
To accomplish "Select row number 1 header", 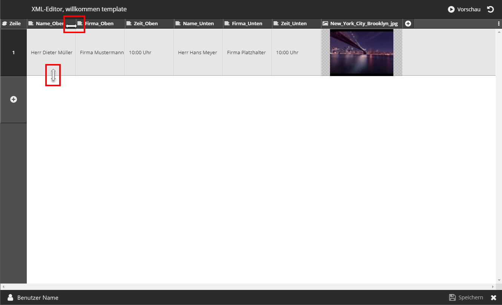I will click(14, 53).
